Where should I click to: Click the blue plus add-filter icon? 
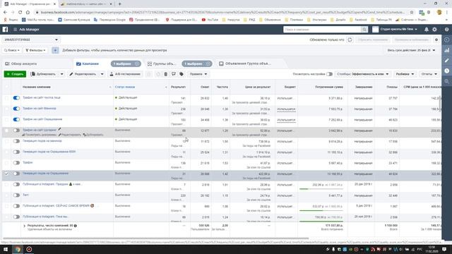click(55, 50)
